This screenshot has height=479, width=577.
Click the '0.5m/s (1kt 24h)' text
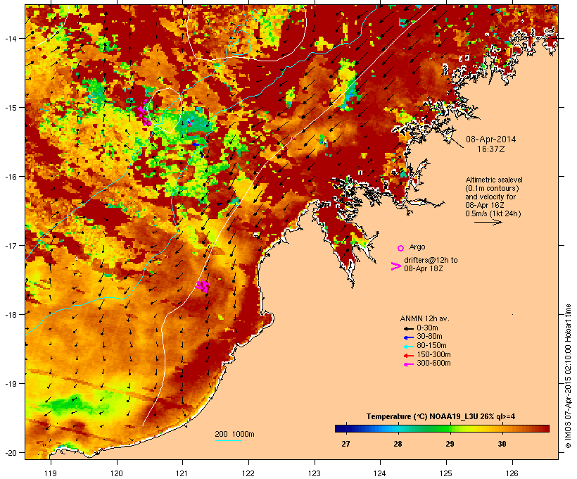coord(493,213)
